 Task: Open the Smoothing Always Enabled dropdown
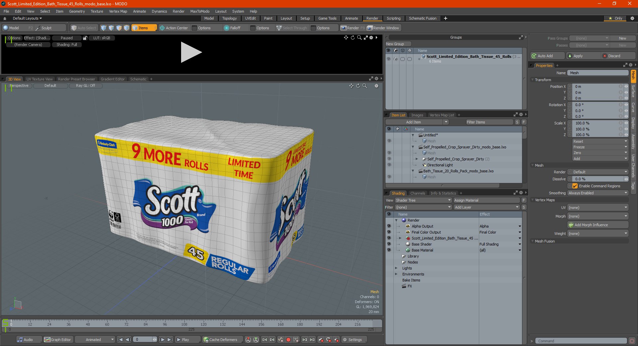[598, 193]
